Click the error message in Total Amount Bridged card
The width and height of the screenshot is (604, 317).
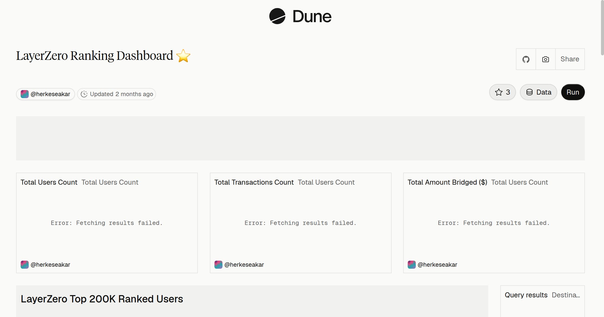(x=494, y=223)
